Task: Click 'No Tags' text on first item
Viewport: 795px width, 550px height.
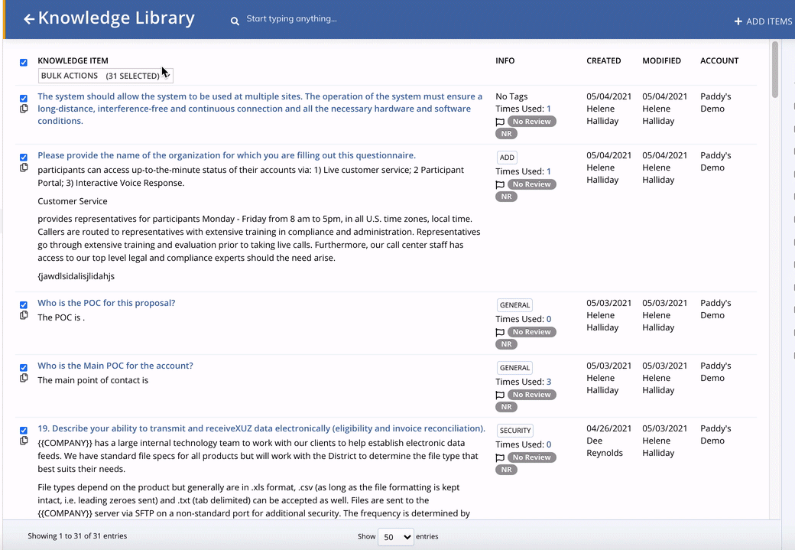Action: (x=511, y=96)
